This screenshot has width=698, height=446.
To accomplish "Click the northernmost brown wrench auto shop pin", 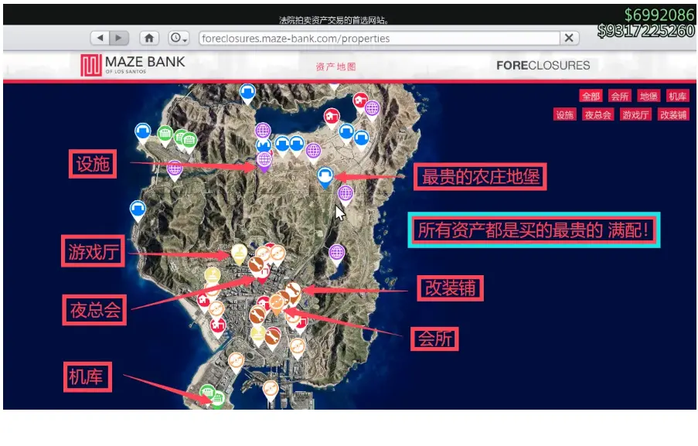I will pyautogui.click(x=256, y=266).
